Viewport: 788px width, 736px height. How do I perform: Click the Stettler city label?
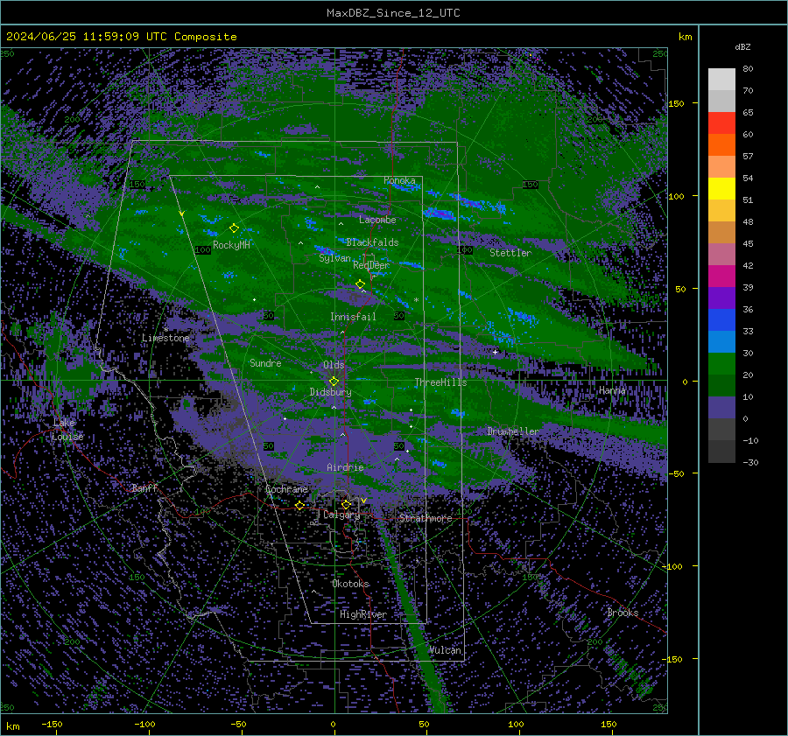point(510,253)
